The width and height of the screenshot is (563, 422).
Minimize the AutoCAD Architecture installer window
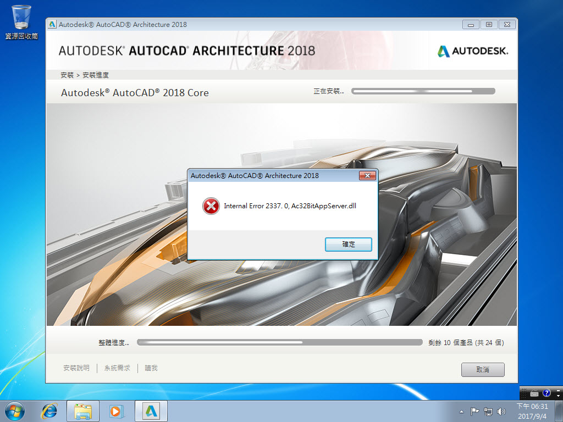[471, 25]
